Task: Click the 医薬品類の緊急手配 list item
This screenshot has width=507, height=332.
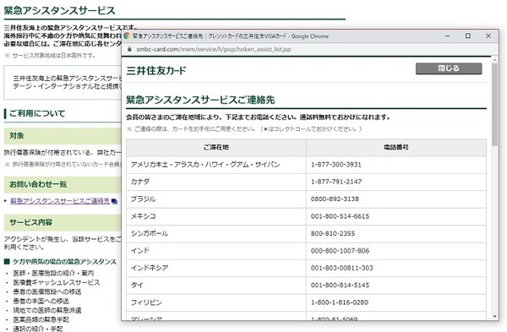Action: tap(41, 319)
